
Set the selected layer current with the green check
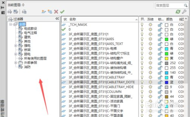click(x=62, y=12)
